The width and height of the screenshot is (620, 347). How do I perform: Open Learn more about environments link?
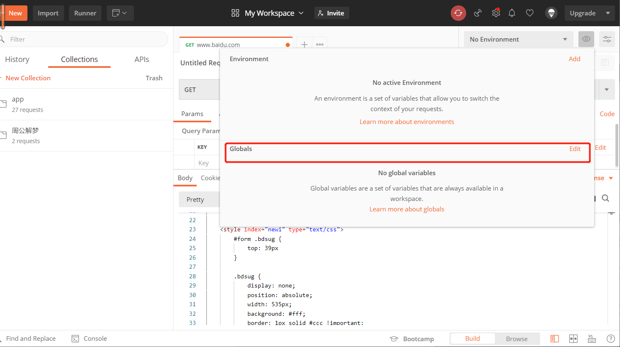407,121
